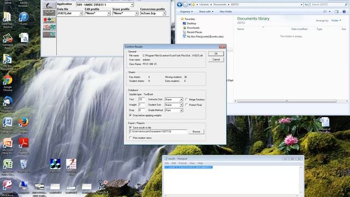Uncheck Save results to file
Viewport: 350px width, 197px height.
[x=130, y=128]
